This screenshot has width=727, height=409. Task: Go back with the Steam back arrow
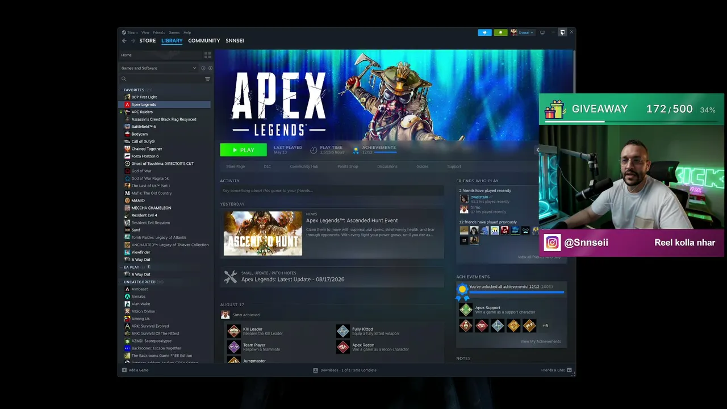click(124, 41)
